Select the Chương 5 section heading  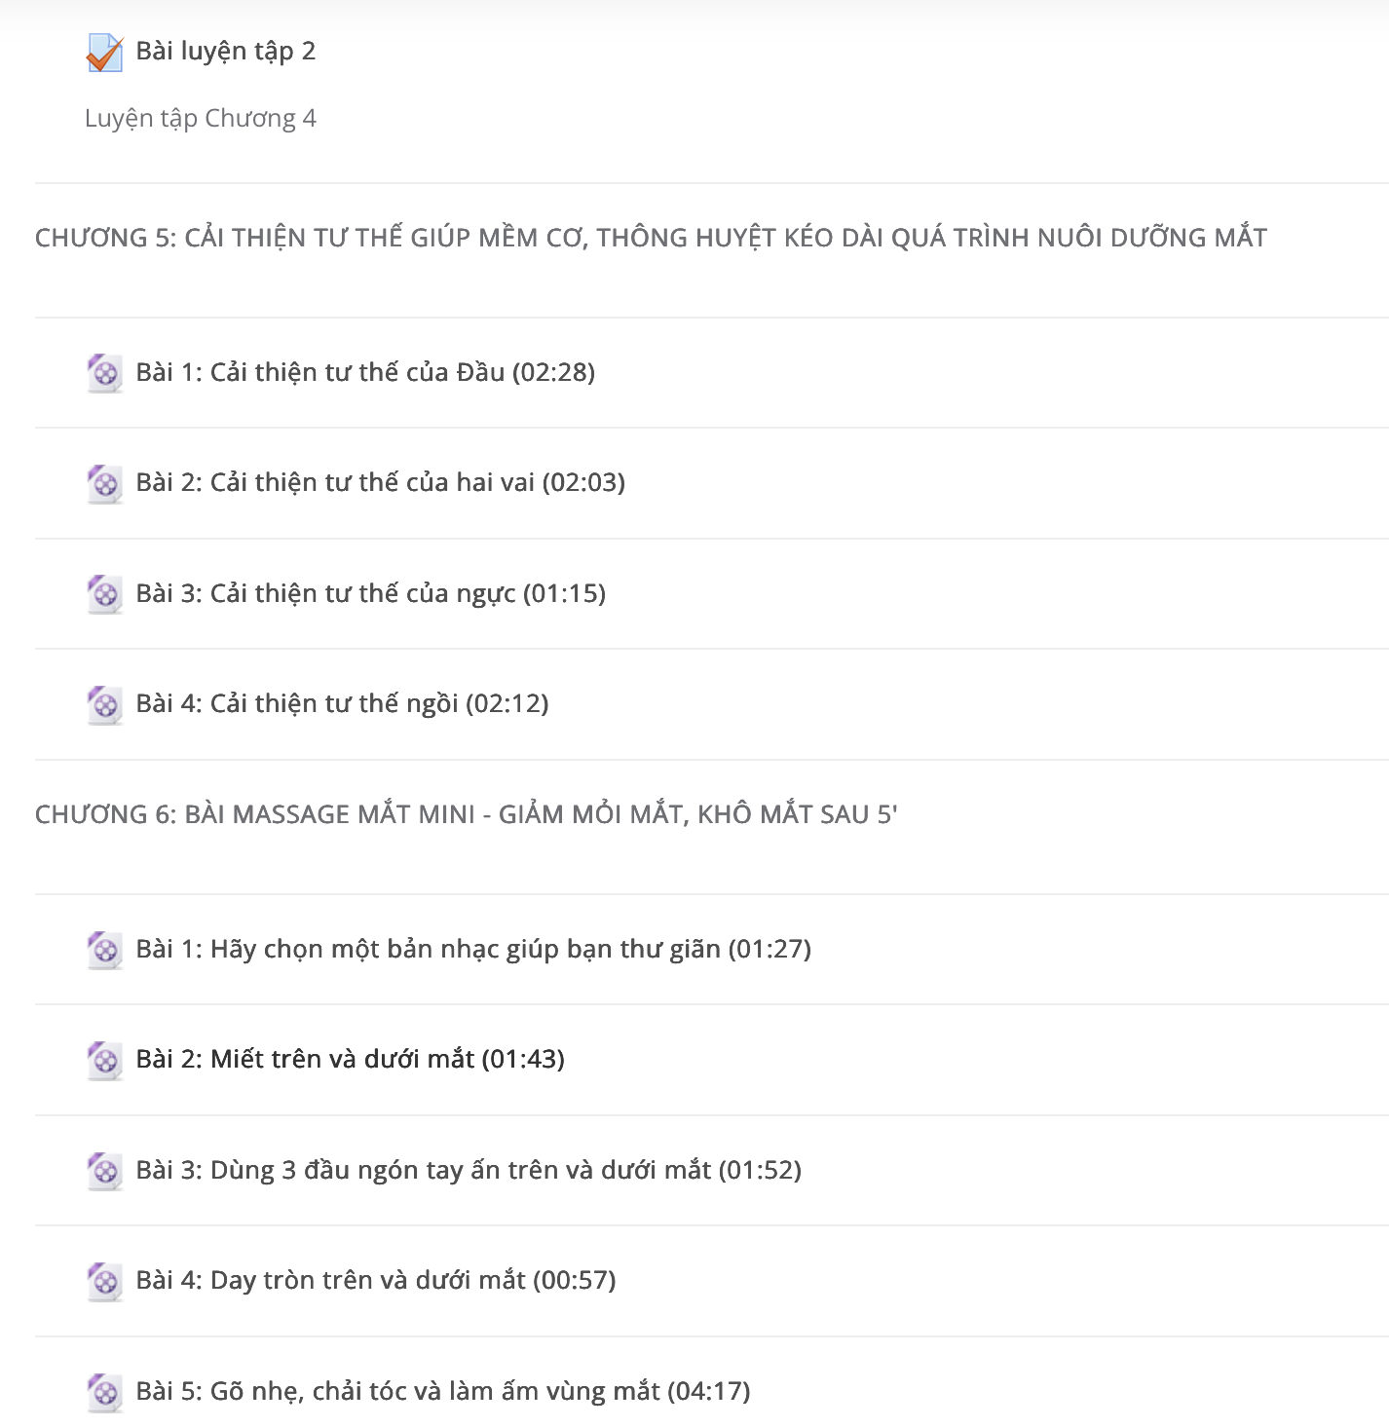[x=651, y=238]
